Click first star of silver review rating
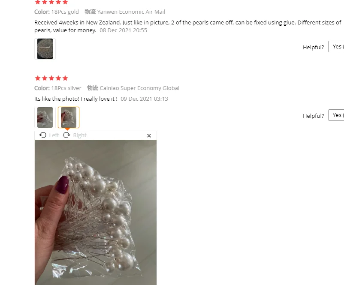The width and height of the screenshot is (344, 285). point(37,78)
